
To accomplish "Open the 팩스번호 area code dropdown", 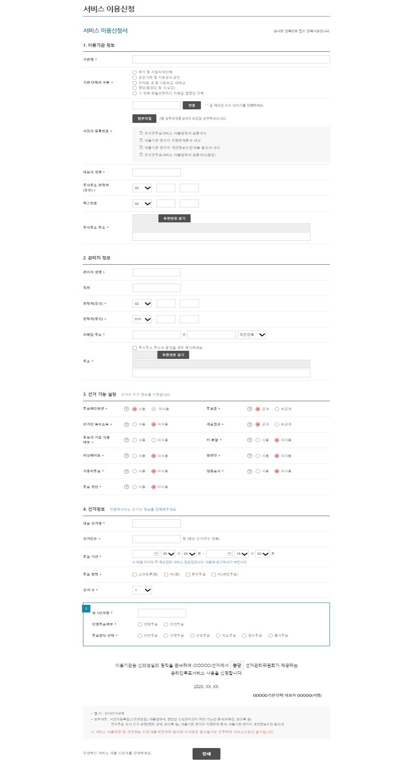I will click(x=142, y=204).
